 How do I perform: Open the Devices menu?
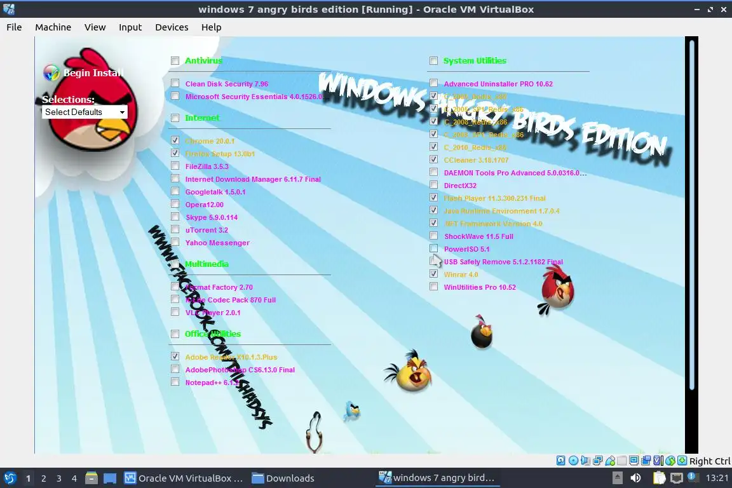click(172, 27)
